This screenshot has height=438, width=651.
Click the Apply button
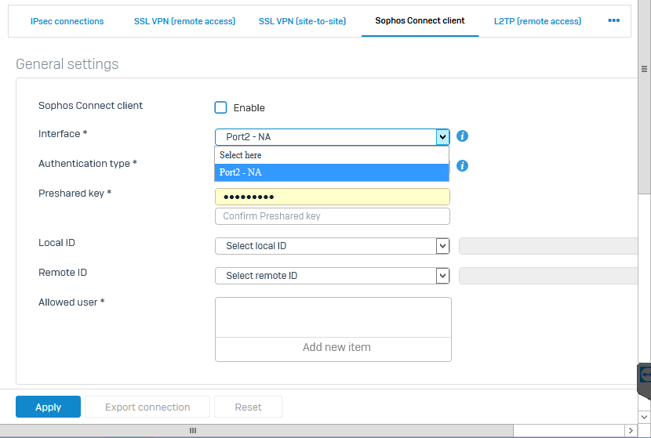coord(48,407)
